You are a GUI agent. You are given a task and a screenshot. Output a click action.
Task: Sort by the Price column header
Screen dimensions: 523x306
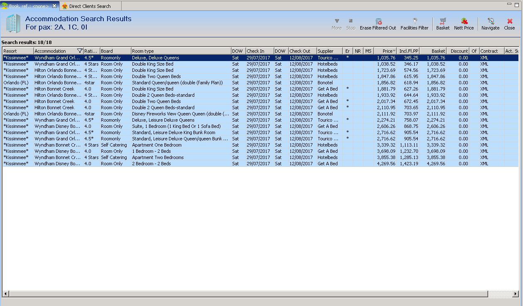[385, 51]
